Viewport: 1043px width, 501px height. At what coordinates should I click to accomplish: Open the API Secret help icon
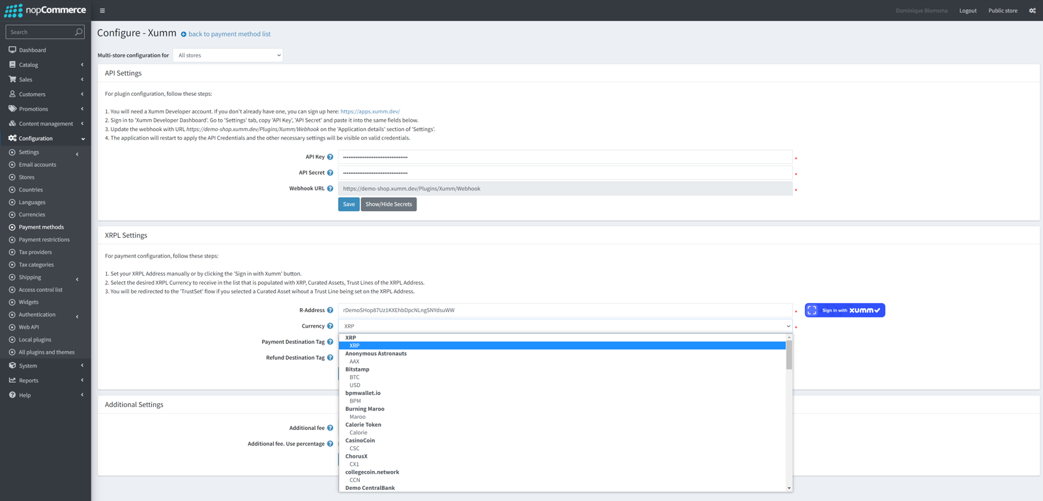point(331,173)
